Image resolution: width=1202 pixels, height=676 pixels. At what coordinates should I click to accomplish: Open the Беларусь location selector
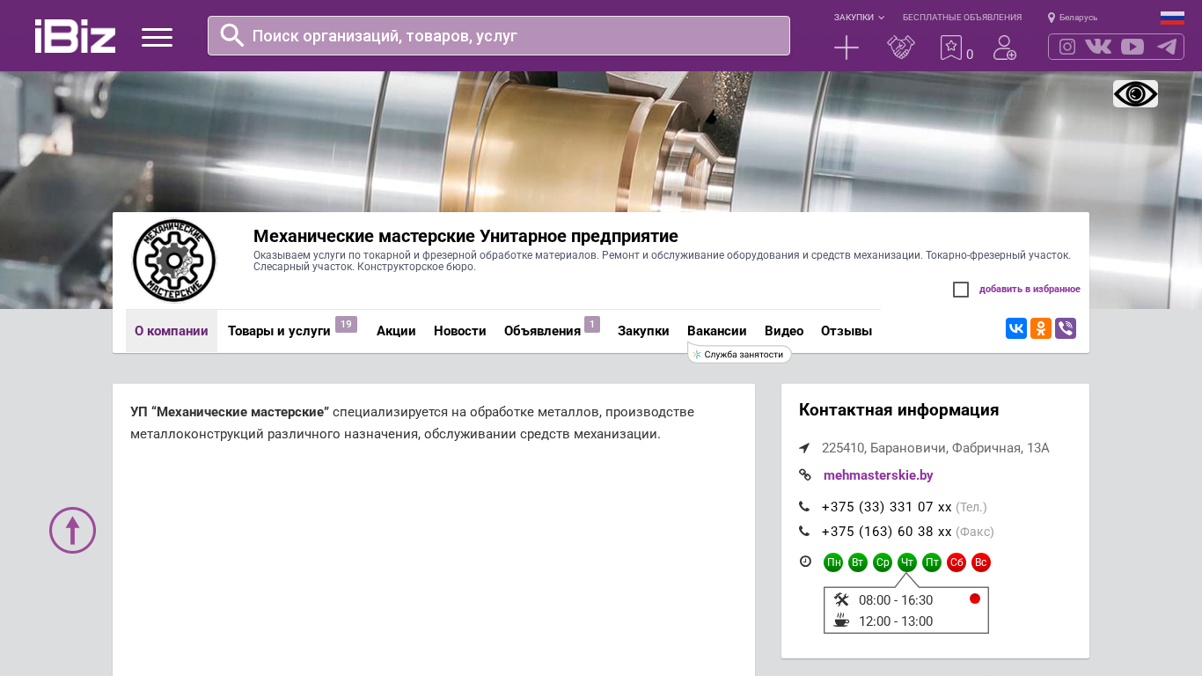point(1073,18)
